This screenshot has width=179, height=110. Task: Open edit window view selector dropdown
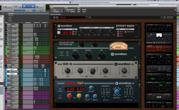(7, 23)
